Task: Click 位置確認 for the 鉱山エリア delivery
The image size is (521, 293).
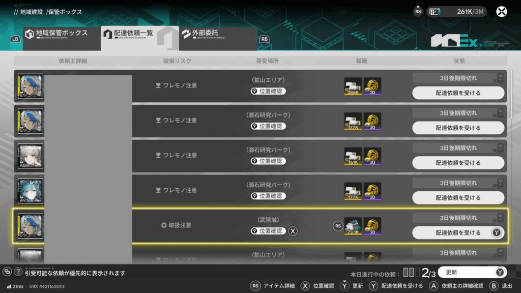Action: pos(268,91)
